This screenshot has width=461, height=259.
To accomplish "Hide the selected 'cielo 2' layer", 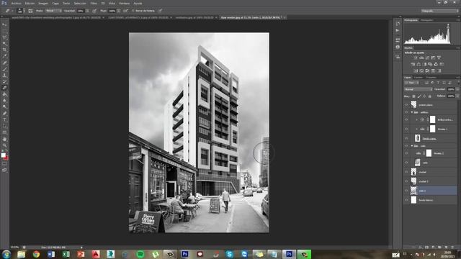I will [406, 191].
